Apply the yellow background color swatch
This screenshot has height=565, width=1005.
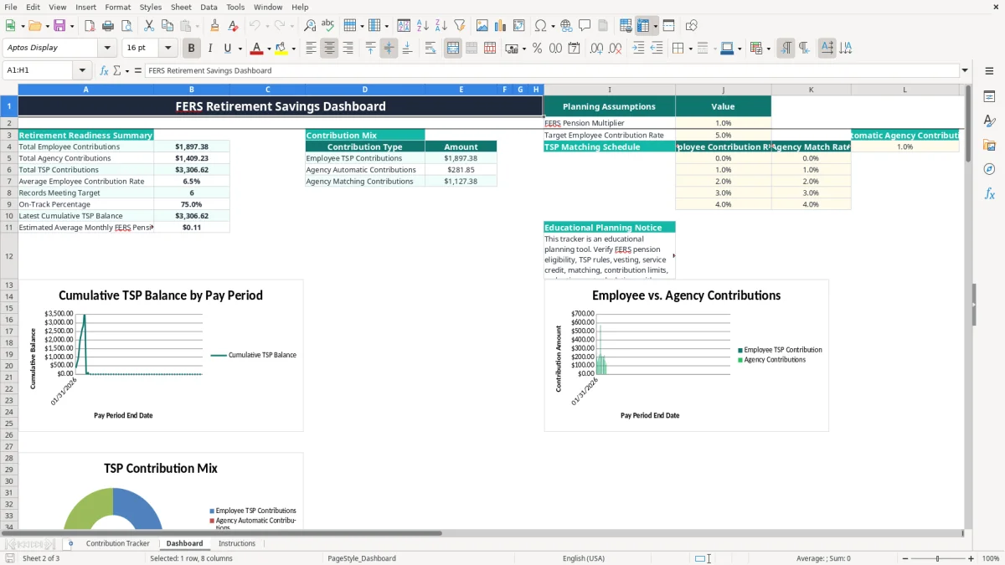coord(281,49)
